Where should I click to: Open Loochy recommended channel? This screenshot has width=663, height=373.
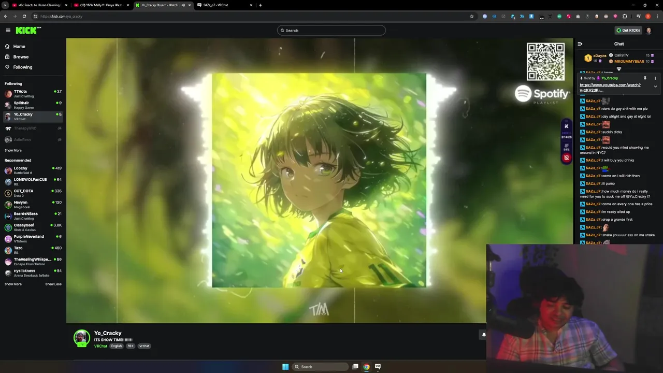click(33, 170)
